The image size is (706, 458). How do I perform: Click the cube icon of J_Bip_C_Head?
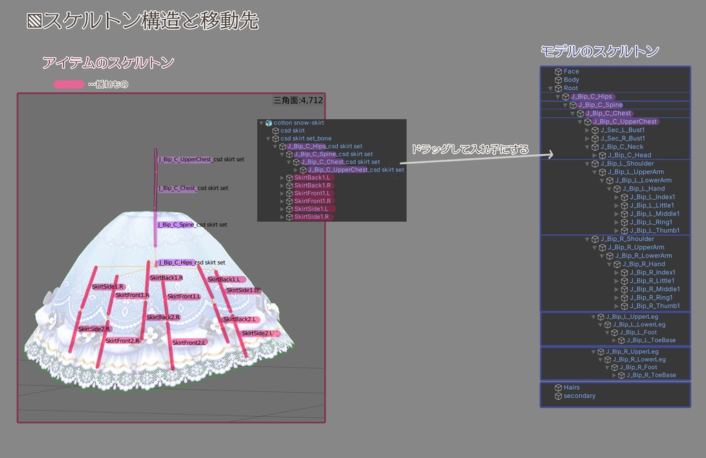pos(603,155)
